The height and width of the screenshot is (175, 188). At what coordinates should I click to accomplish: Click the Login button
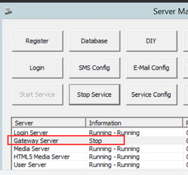click(38, 68)
